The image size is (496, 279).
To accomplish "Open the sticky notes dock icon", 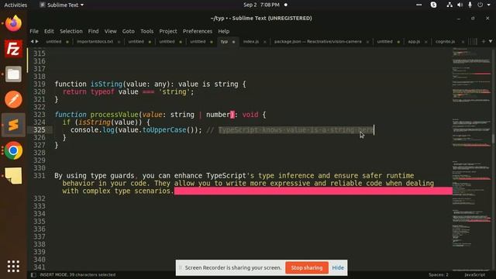I will [x=13, y=176].
